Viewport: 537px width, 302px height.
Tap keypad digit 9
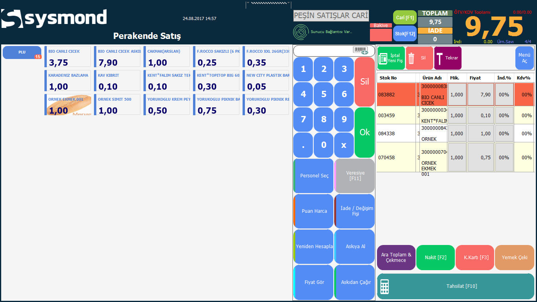click(x=344, y=120)
